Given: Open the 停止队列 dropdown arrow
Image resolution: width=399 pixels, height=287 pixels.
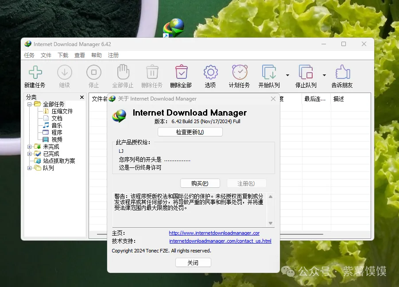Looking at the screenshot, I should [324, 75].
